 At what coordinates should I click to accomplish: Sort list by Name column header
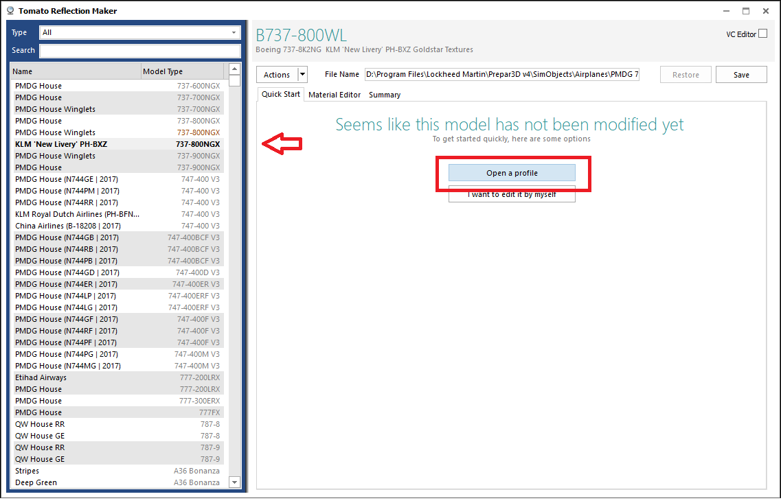click(76, 71)
